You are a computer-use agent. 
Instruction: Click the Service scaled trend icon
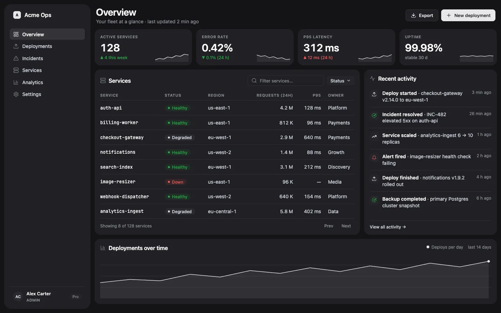tap(374, 136)
